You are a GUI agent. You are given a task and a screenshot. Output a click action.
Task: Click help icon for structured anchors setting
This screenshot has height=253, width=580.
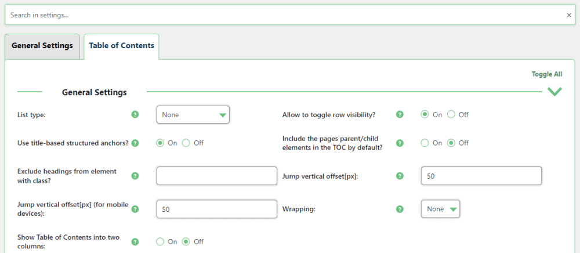[135, 143]
